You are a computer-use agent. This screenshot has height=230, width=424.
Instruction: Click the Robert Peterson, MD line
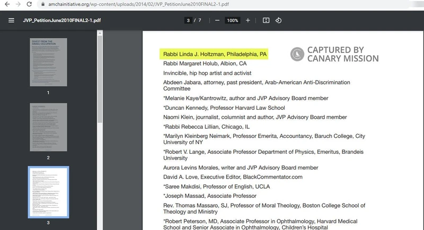(260, 224)
